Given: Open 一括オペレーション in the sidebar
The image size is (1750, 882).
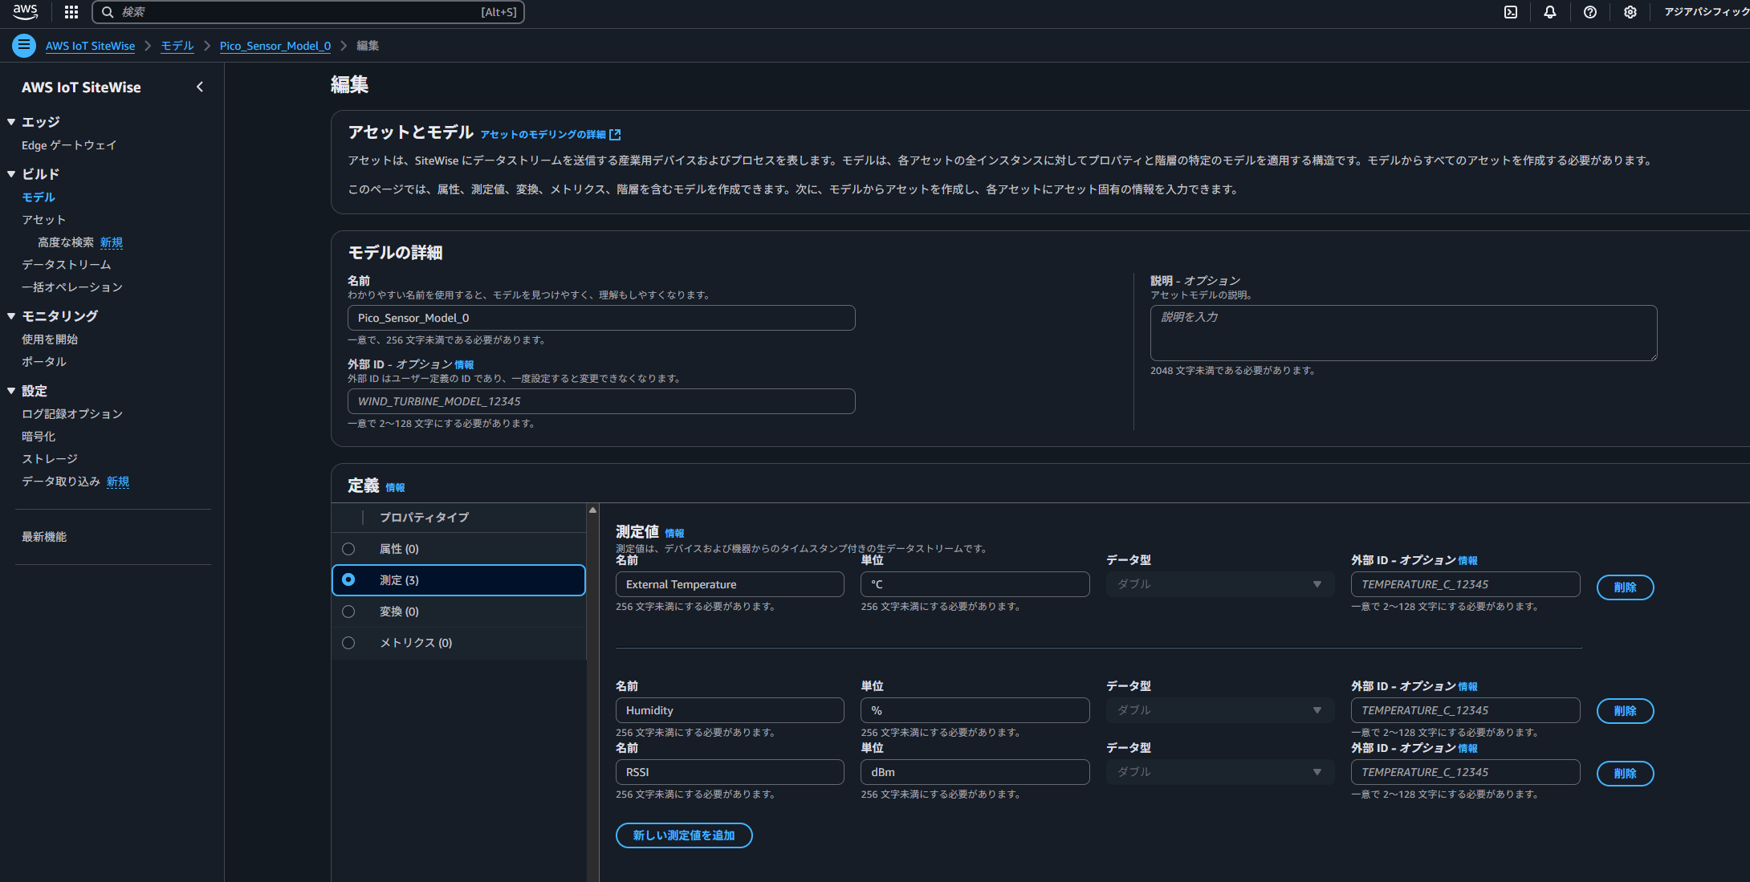Looking at the screenshot, I should 72,287.
